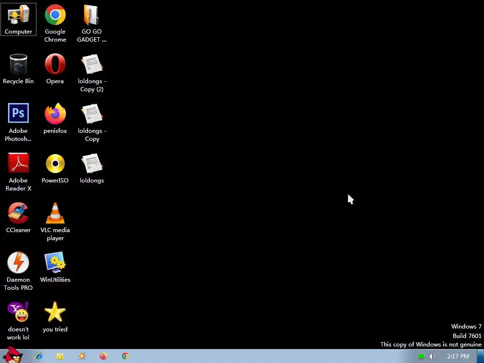Image resolution: width=484 pixels, height=363 pixels.
Task: Open Windows Media Player on taskbar
Action: [x=81, y=356]
